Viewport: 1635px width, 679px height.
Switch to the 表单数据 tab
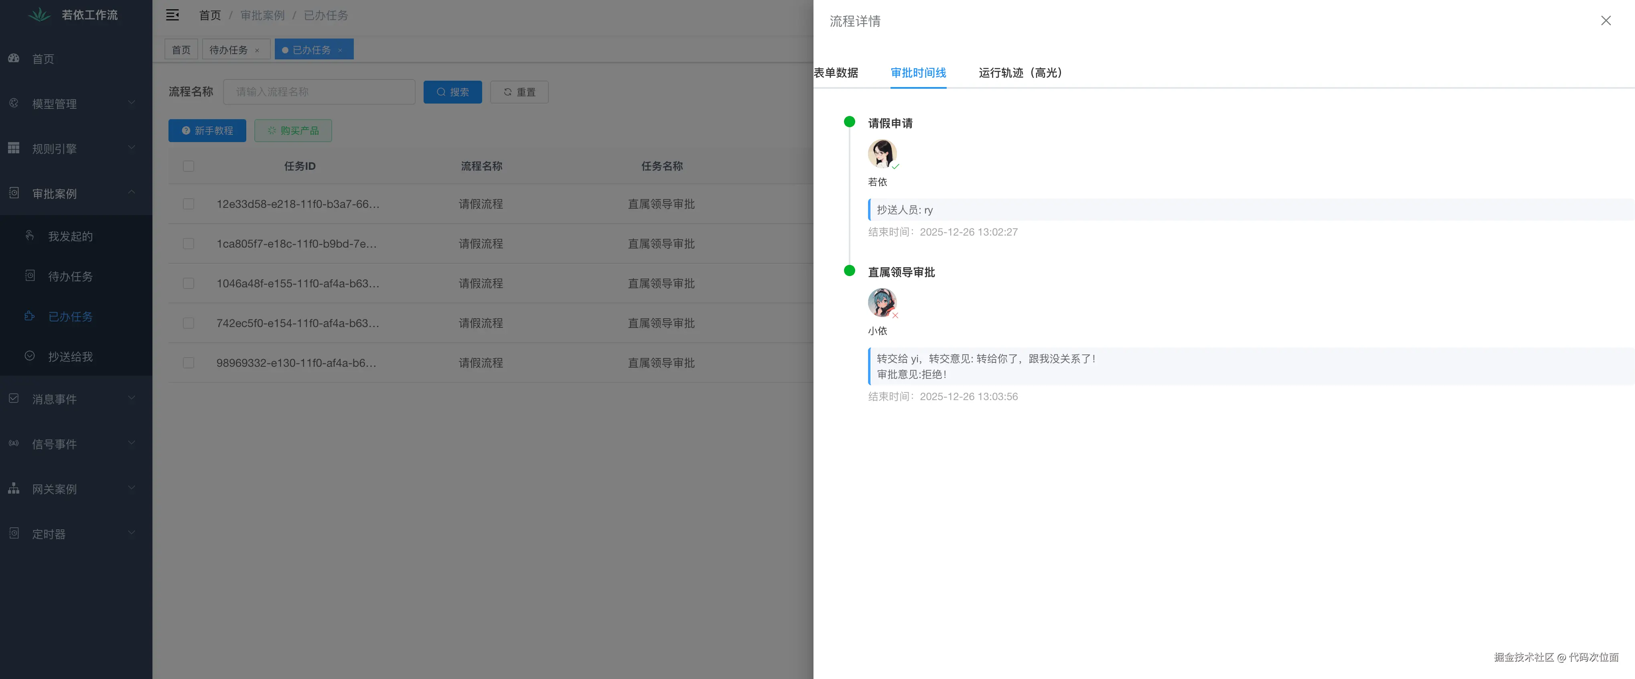836,72
